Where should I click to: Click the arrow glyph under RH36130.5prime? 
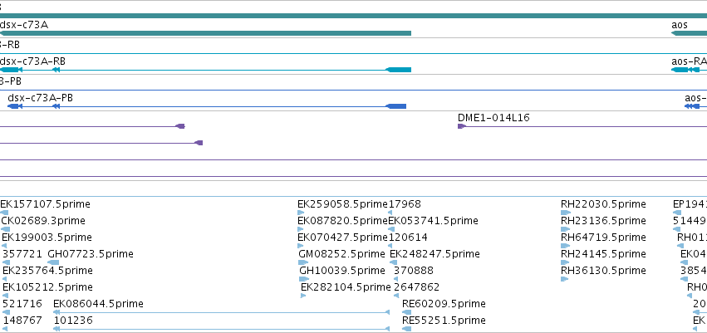[564, 279]
